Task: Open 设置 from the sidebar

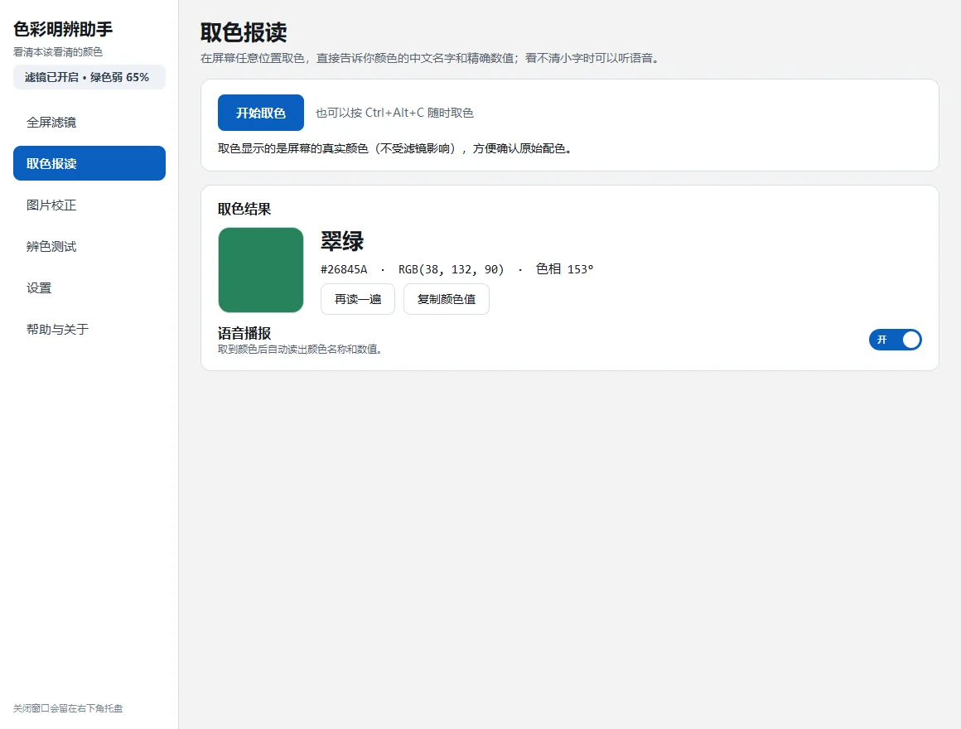Action: [89, 287]
